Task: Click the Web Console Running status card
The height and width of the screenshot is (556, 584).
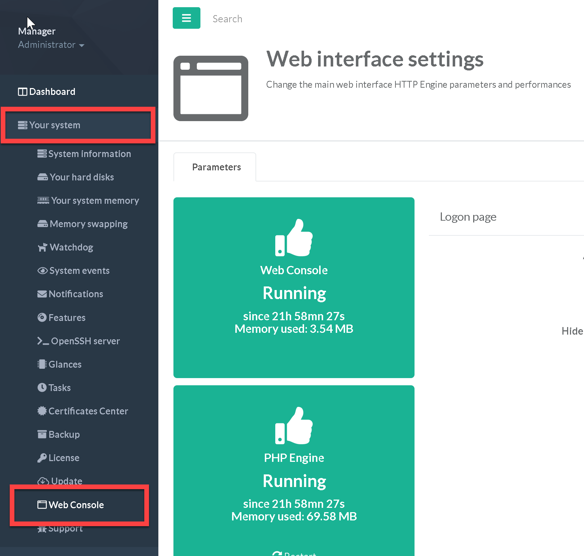Action: pyautogui.click(x=294, y=287)
